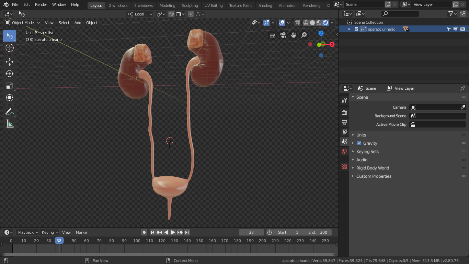Uncheck the aparato urinario collection checkbox
Screen dimensions: 469x264
click(x=357, y=29)
